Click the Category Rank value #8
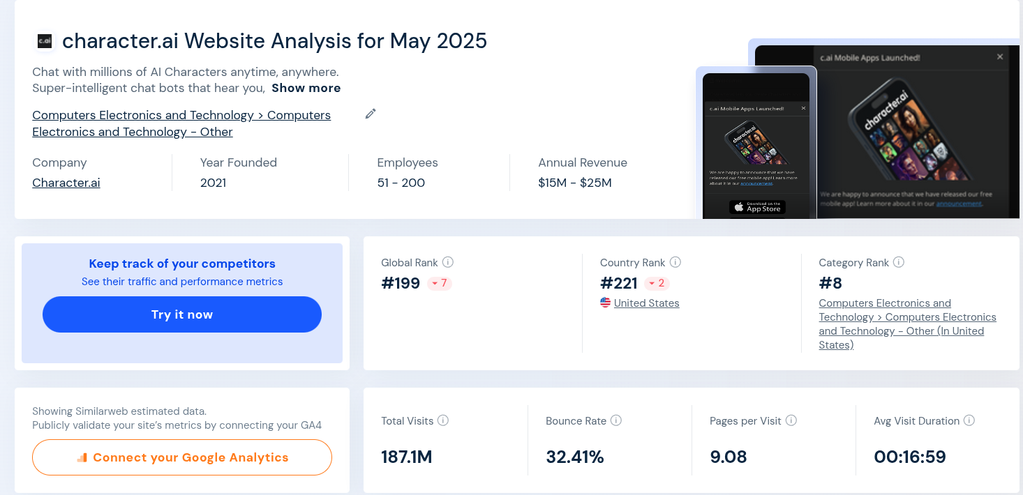The image size is (1023, 495). tap(830, 283)
